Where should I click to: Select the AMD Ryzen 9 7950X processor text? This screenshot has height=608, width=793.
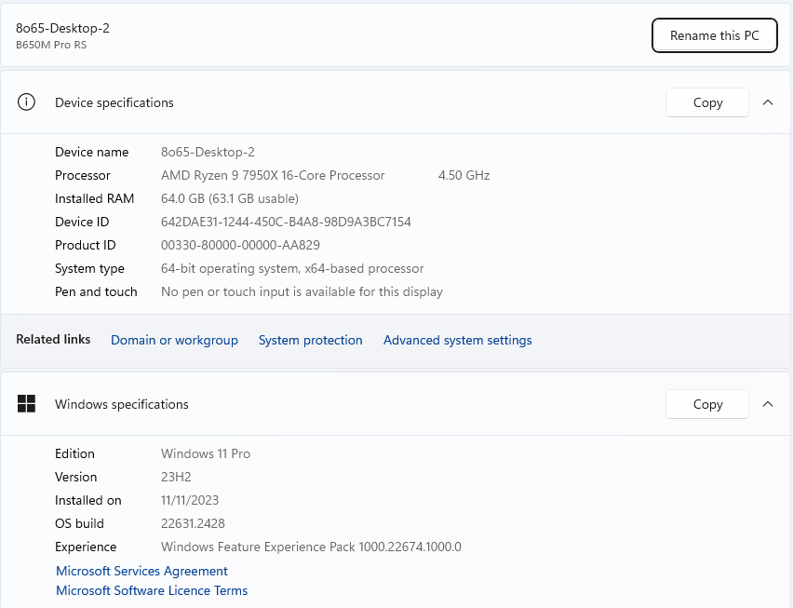(x=273, y=175)
